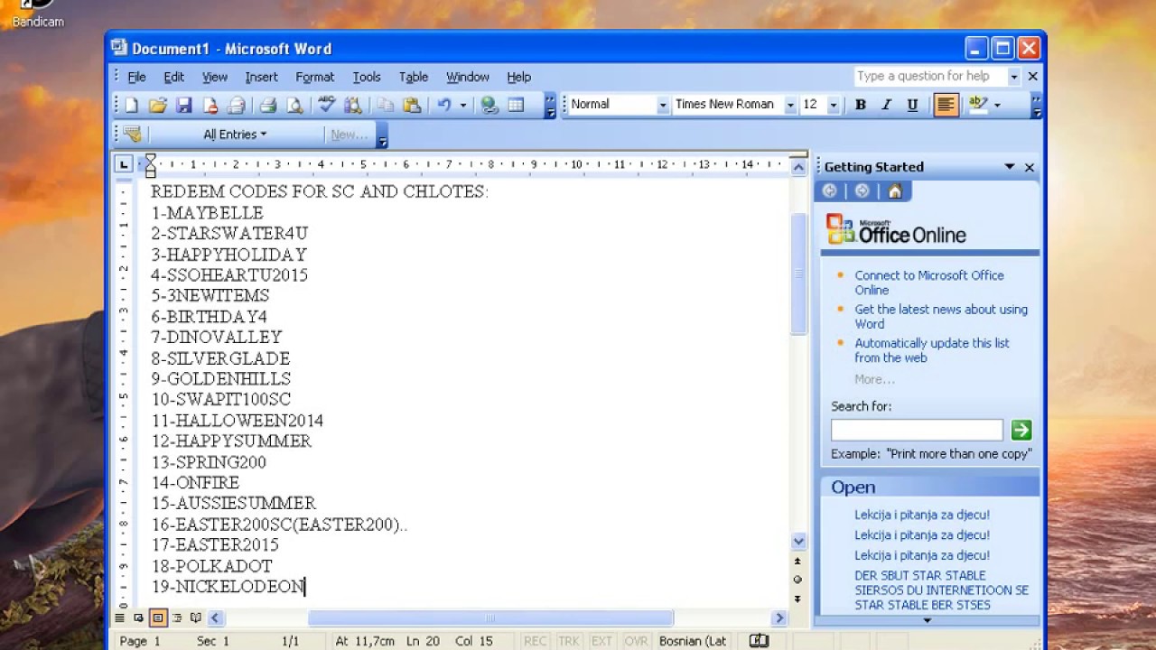Click the vertical scrollbar thumb in document

pyautogui.click(x=798, y=274)
